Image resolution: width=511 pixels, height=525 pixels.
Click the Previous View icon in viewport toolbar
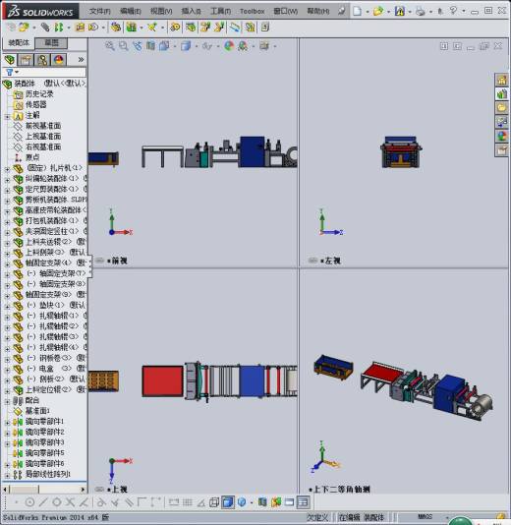[138, 46]
